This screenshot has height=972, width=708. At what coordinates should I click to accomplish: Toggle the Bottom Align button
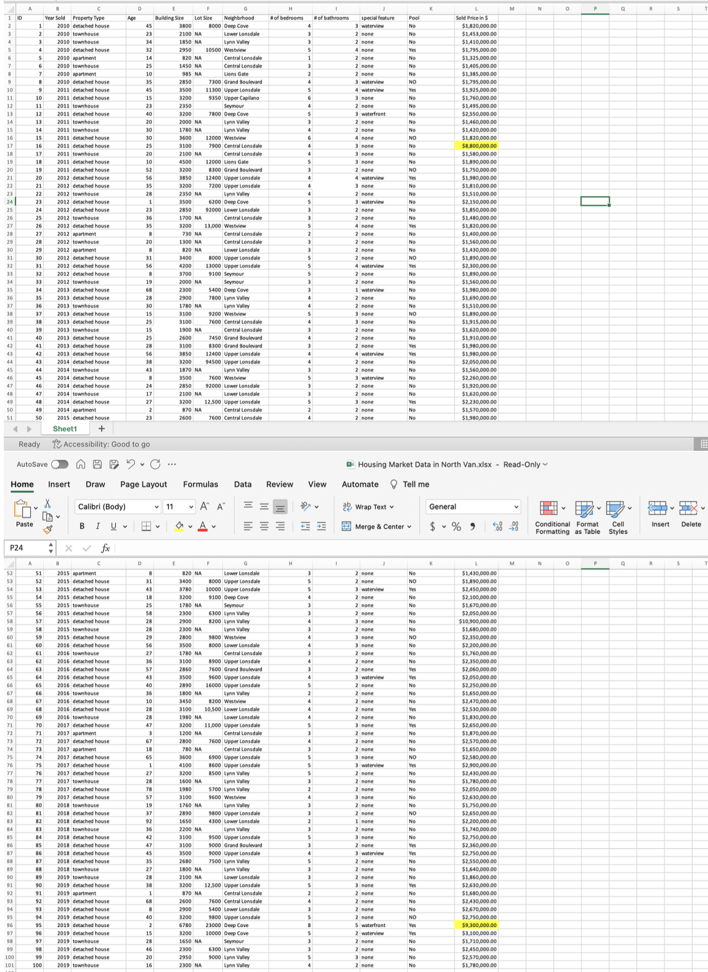tap(280, 507)
